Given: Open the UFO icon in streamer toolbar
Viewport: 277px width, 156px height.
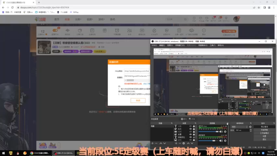Looking at the screenshot, I should [x=191, y=31].
